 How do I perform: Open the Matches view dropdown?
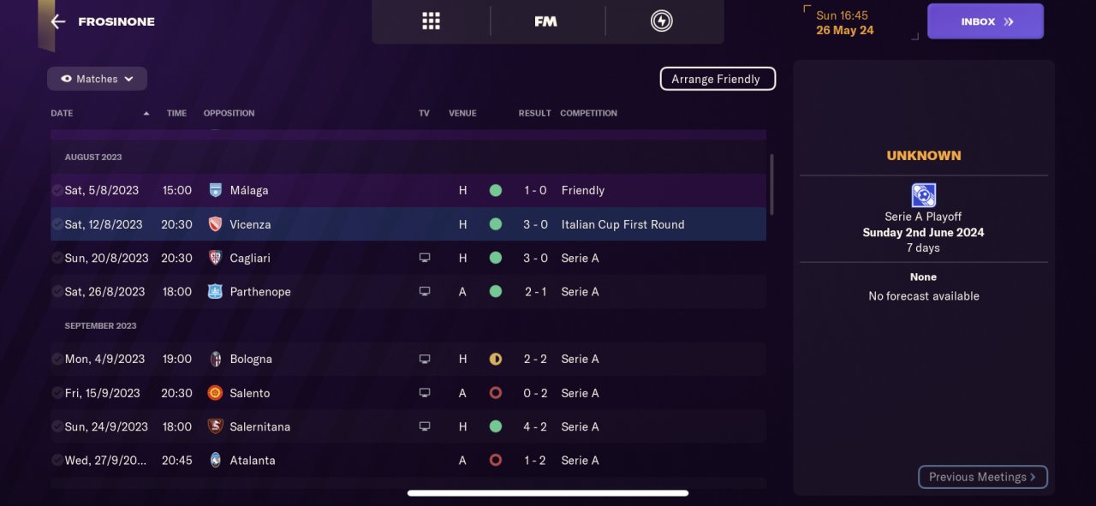pos(97,79)
